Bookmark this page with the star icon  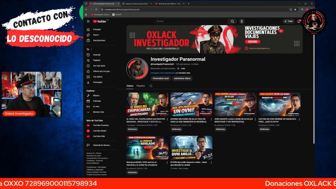[x=295, y=9]
